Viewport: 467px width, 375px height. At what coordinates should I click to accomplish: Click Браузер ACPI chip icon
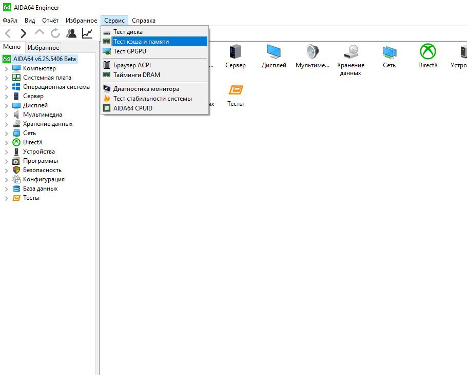(x=107, y=65)
